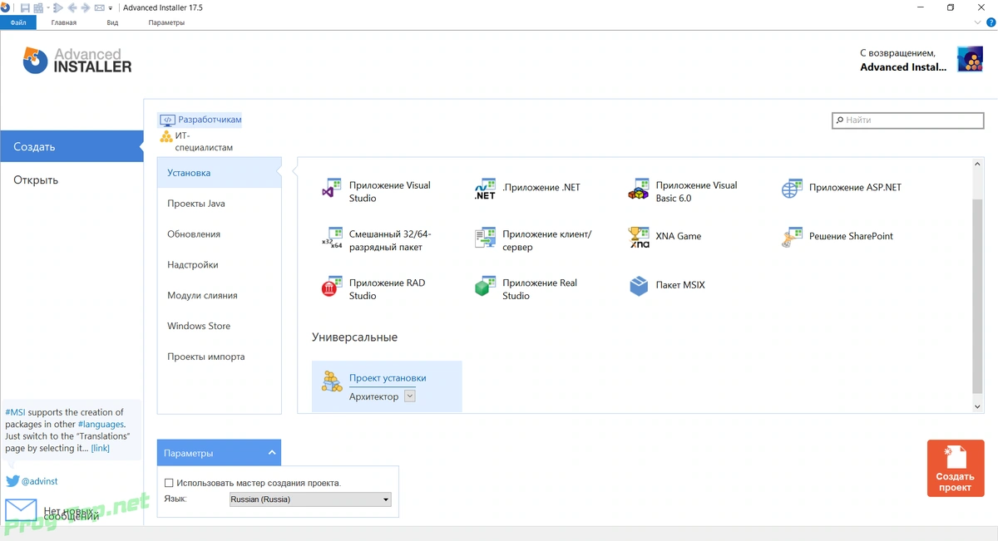Click the Проект установки link text
Viewport: 998px width, 541px height.
pos(388,378)
